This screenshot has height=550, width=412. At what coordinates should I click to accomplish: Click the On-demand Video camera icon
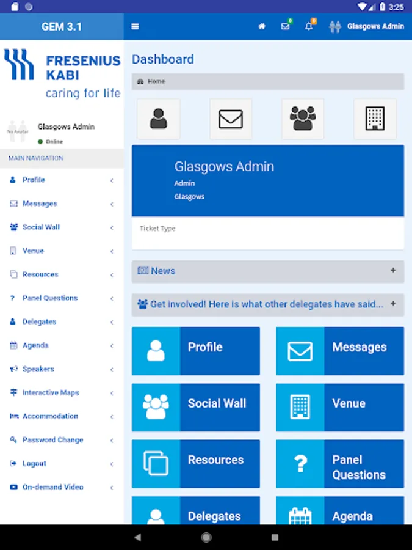click(13, 487)
